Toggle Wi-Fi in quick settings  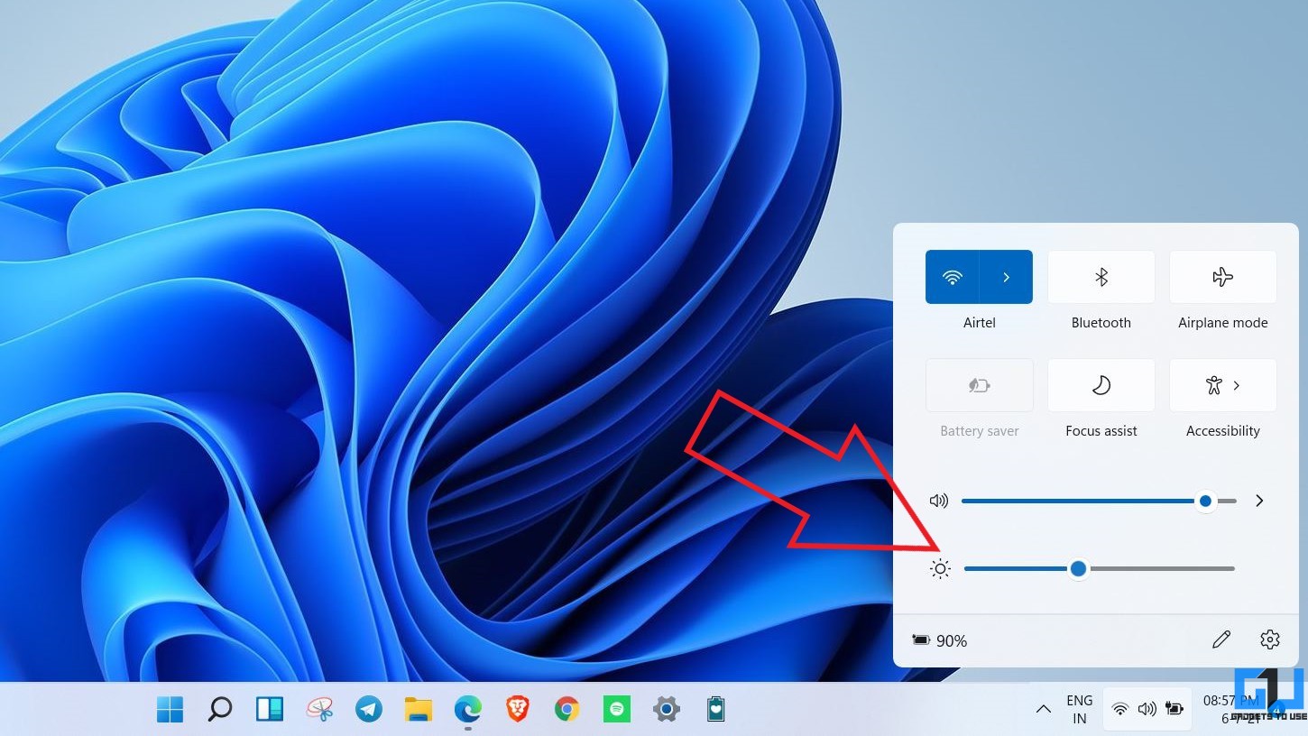pos(952,277)
